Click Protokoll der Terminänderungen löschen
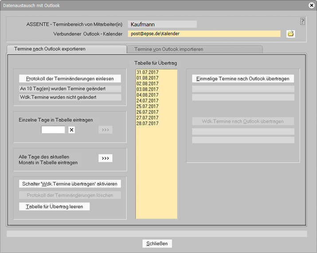This screenshot has width=317, height=253. [x=70, y=195]
